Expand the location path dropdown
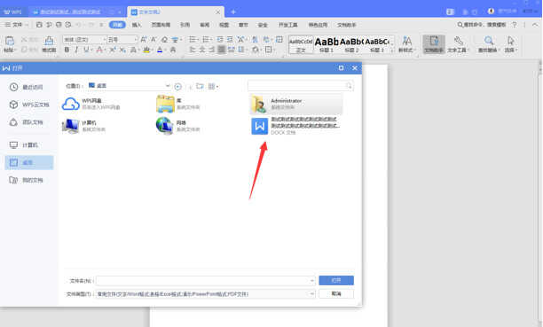 168,86
